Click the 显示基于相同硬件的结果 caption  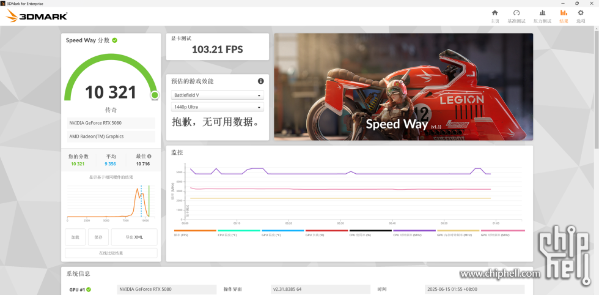pyautogui.click(x=111, y=177)
